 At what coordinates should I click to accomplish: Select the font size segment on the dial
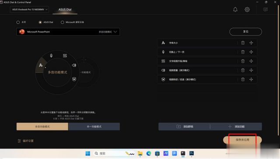point(41,65)
